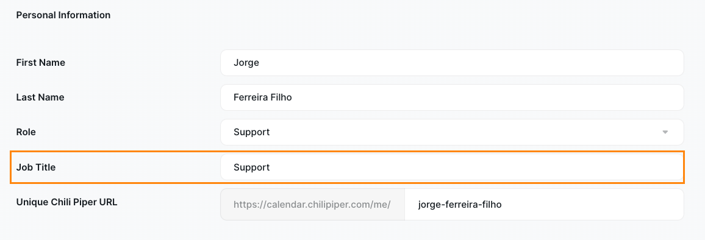
Task: Click the Support value inside Role selector
Action: click(x=251, y=133)
